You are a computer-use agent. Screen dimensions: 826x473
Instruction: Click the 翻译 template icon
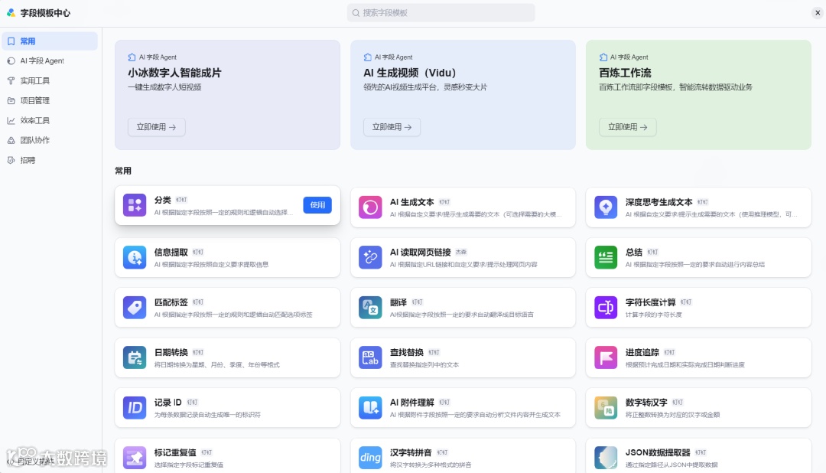point(370,308)
